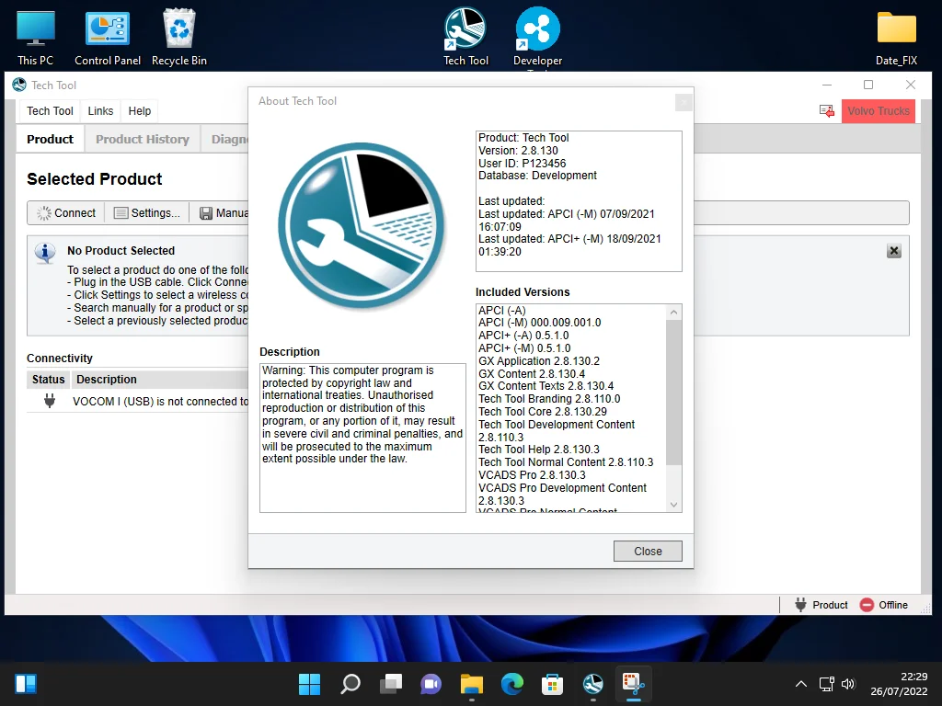The height and width of the screenshot is (706, 942).
Task: Dismiss the No Product Selected info panel
Action: 894,251
